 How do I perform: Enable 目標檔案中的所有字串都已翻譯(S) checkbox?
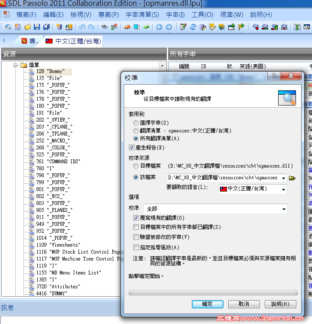[136, 227]
